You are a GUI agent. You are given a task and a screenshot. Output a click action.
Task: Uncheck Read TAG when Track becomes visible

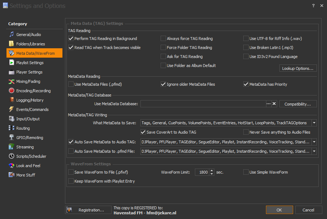(x=71, y=48)
